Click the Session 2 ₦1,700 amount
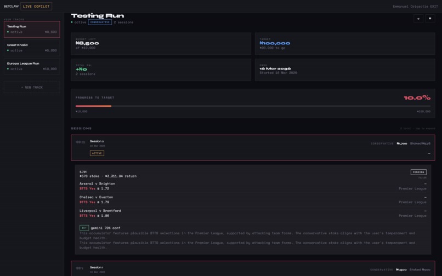The height and width of the screenshot is (276, 442). pyautogui.click(x=401, y=143)
